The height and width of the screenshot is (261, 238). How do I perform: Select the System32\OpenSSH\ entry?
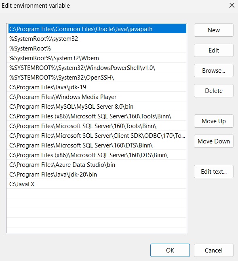tap(97, 77)
